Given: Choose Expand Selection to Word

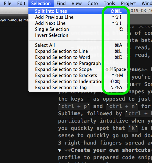Looking at the screenshot, I should coord(78,57).
